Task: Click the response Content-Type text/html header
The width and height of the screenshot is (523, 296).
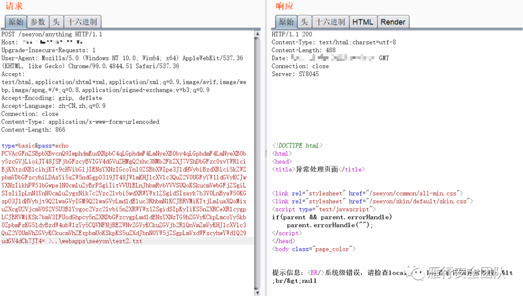Action: (334, 42)
